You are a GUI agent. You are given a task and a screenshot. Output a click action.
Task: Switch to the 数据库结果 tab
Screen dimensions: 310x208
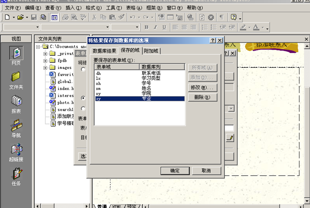[x=104, y=51]
